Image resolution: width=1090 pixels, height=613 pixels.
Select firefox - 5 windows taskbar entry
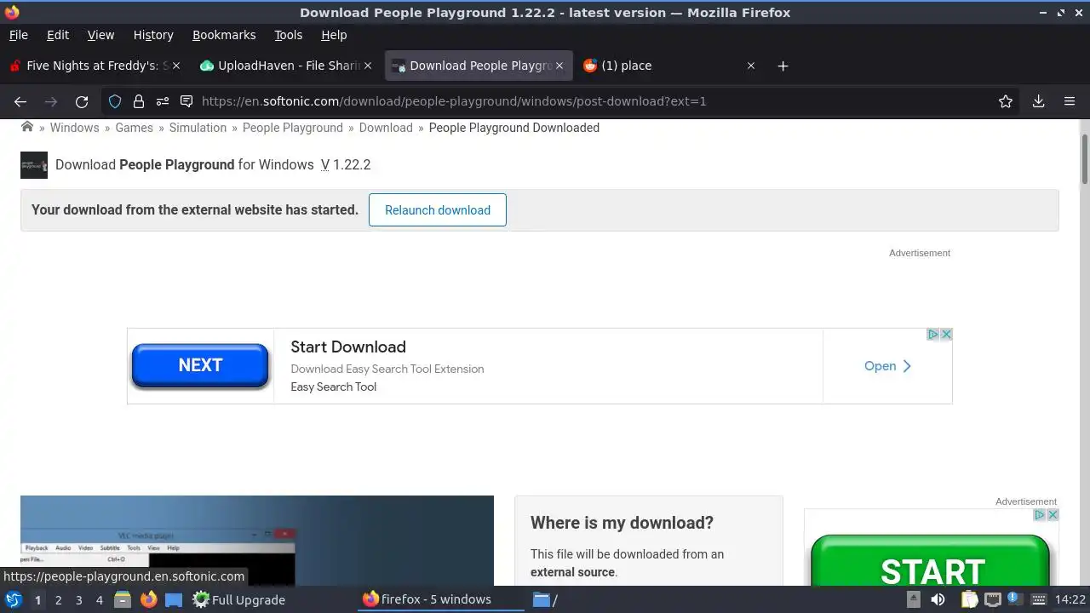click(442, 599)
